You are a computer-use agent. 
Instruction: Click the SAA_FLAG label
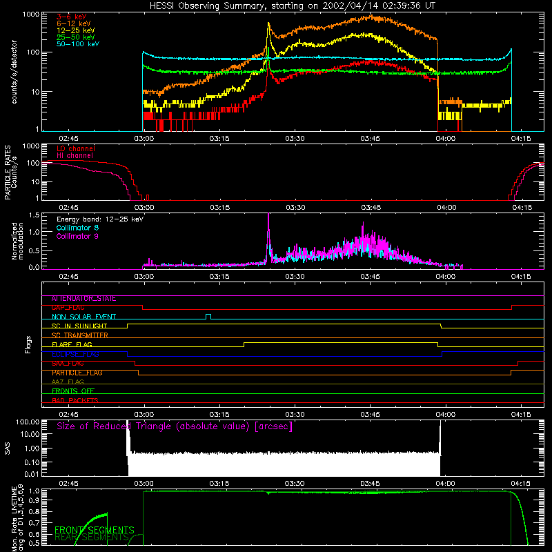[68, 364]
